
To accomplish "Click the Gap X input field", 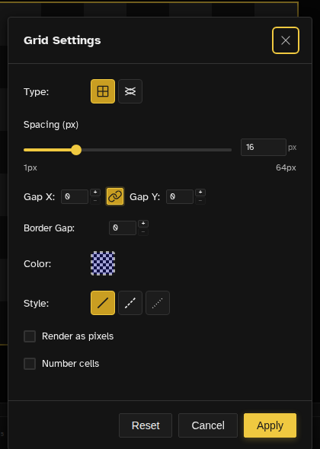I will [x=75, y=196].
